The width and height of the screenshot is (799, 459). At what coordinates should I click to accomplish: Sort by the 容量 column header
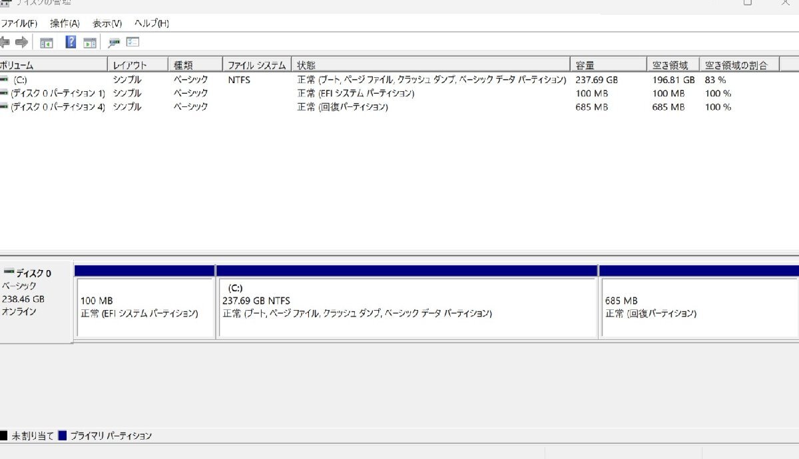609,65
